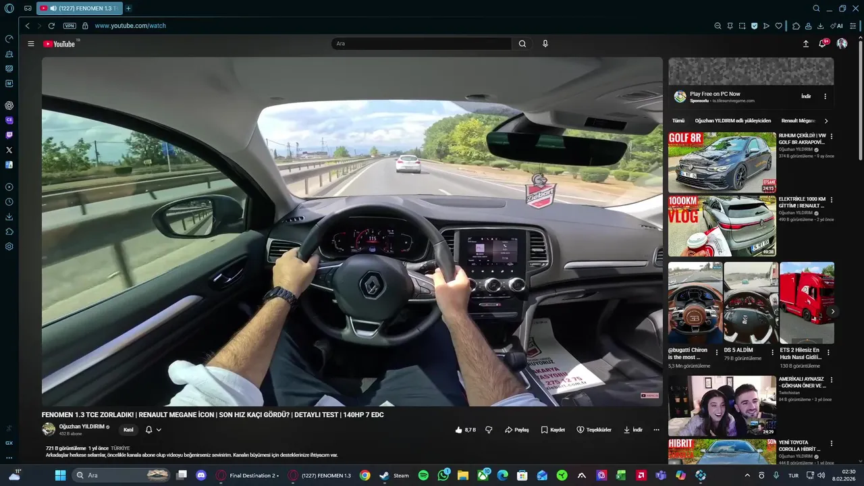Reload the YouTube page

click(x=51, y=26)
